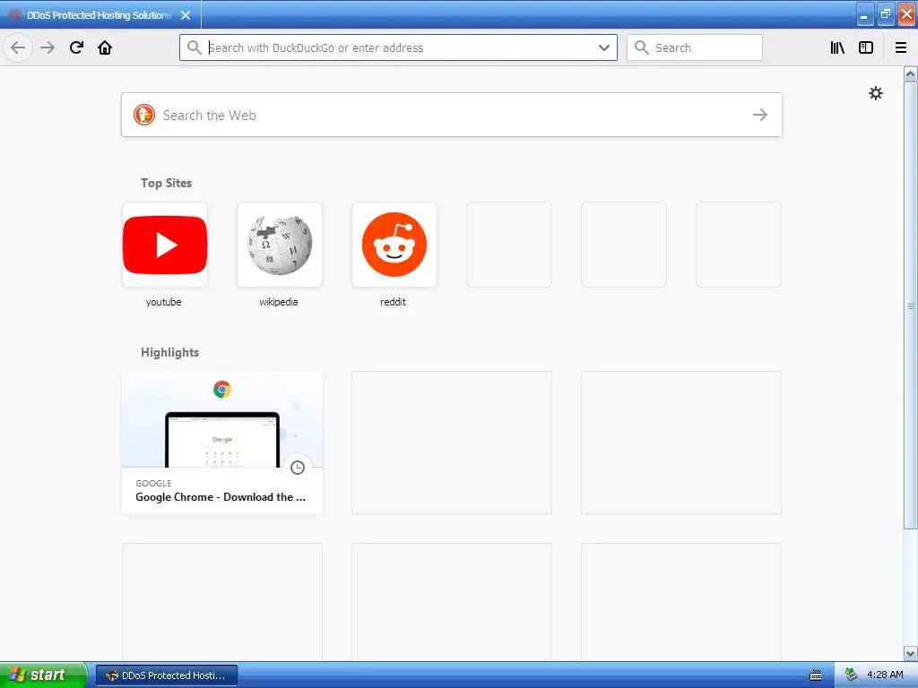Click the vertical scrollbar thumb

[x=911, y=305]
